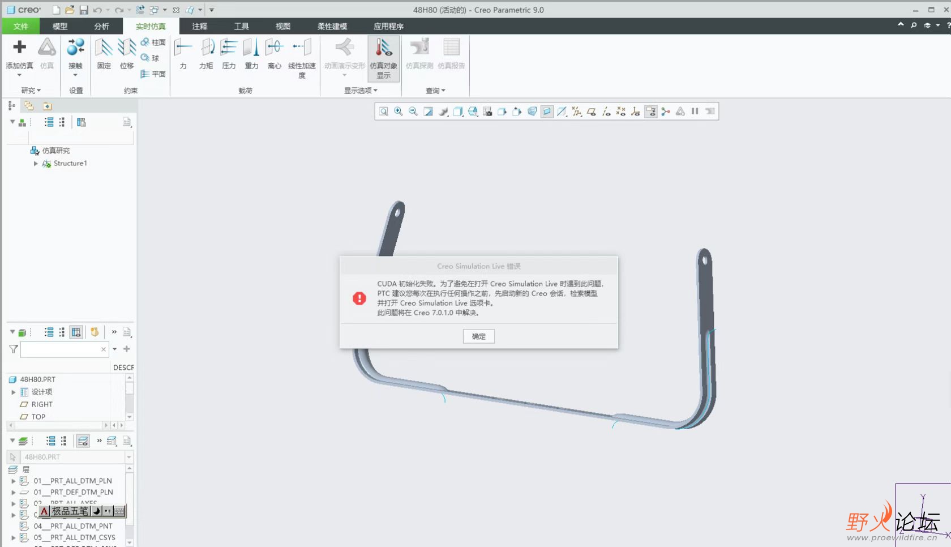Expand the 显示选项 group dropdown
The width and height of the screenshot is (951, 547).
(361, 91)
